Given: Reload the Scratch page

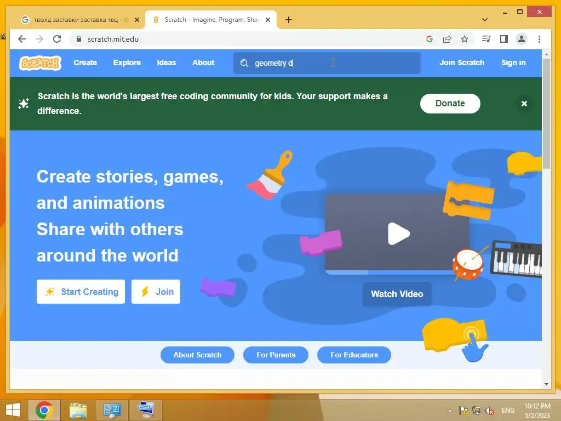Looking at the screenshot, I should 57,39.
